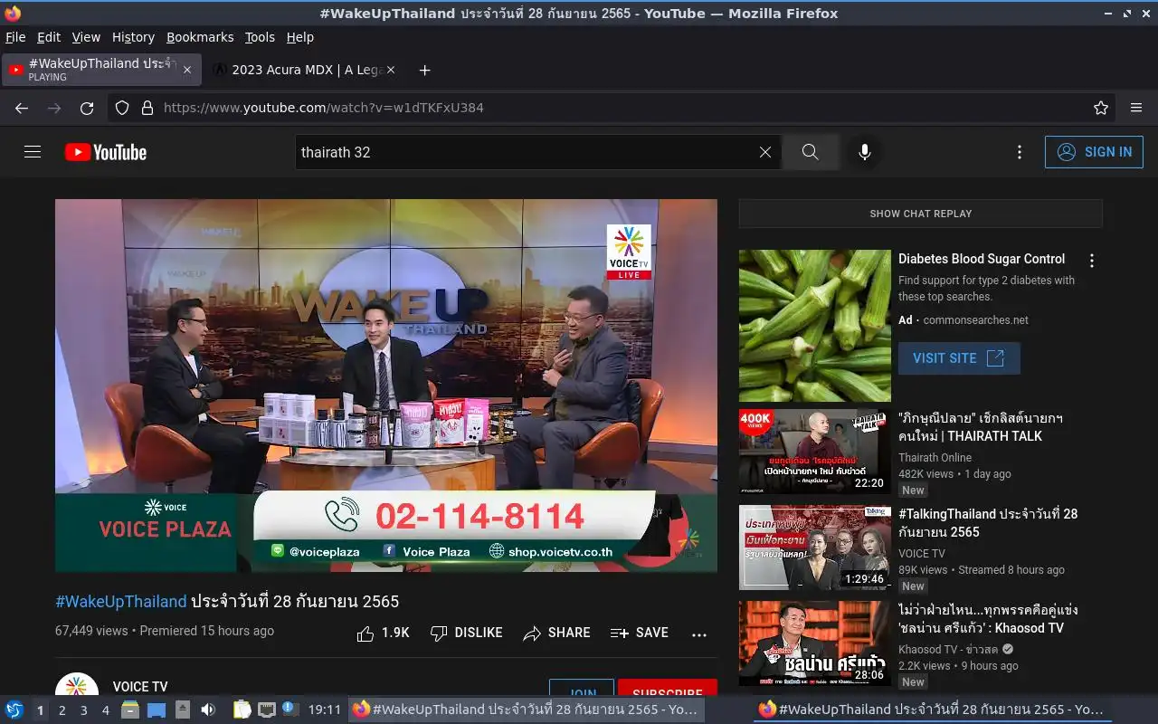Image resolution: width=1158 pixels, height=724 pixels.
Task: Open the View menu
Action: tap(86, 37)
